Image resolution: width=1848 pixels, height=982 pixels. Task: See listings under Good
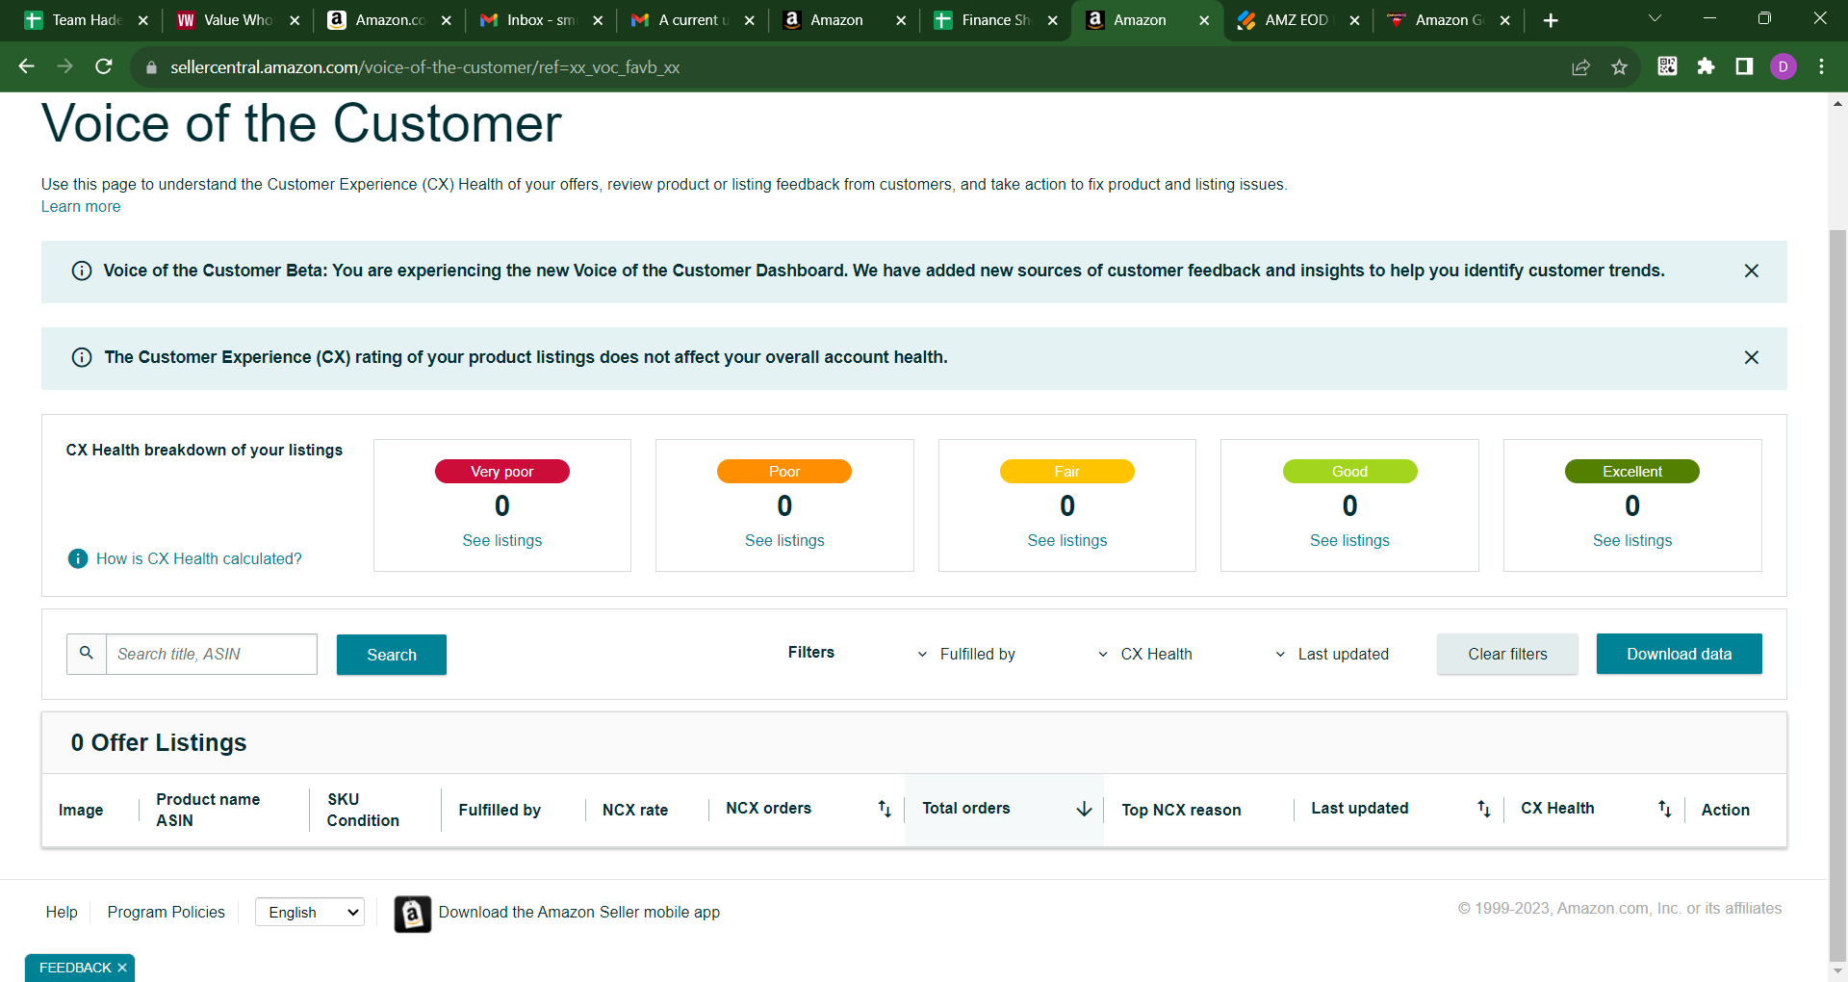point(1349,541)
